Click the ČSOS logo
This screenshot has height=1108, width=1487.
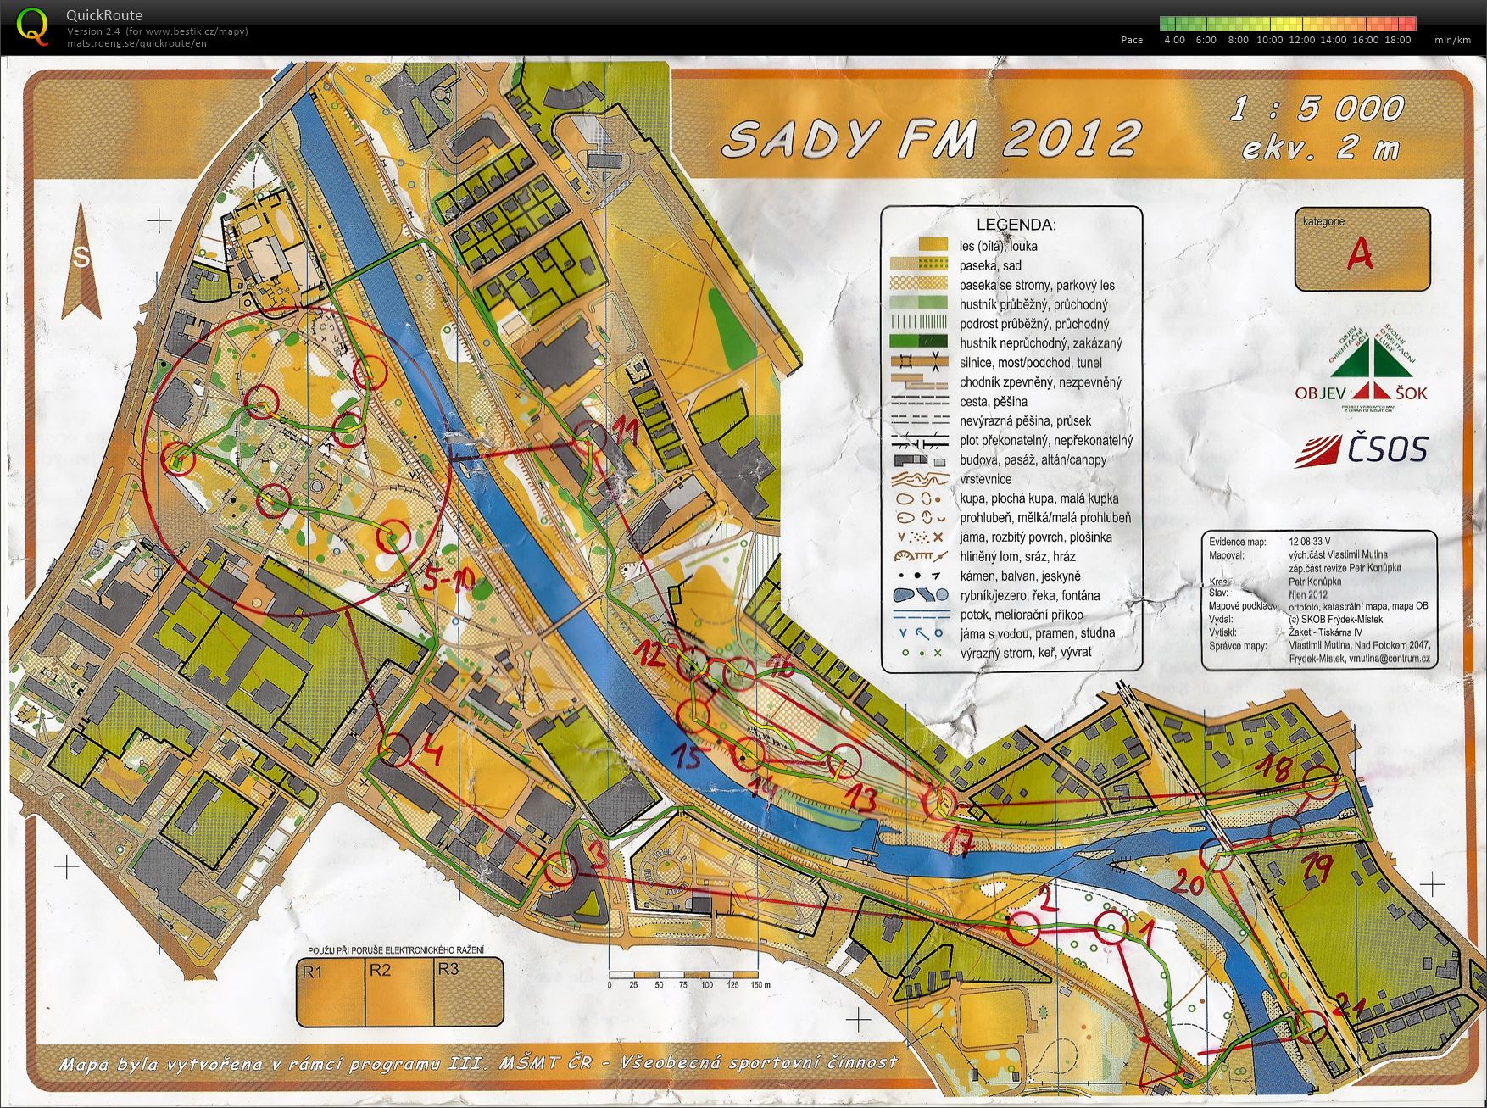click(1361, 450)
